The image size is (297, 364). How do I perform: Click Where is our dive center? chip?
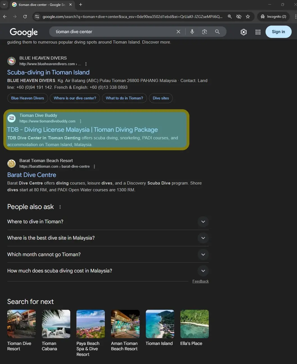[x=75, y=98]
